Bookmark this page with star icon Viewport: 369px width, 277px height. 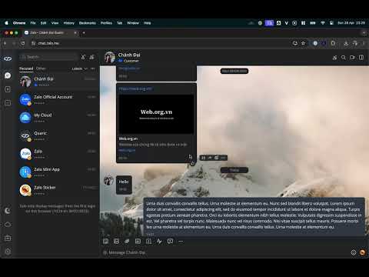(x=304, y=43)
